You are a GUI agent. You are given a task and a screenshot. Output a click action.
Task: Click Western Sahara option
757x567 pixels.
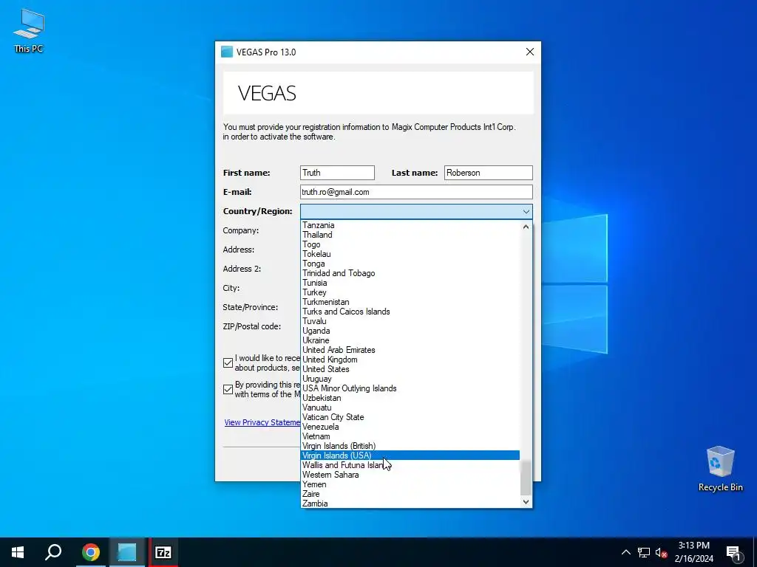click(410, 475)
